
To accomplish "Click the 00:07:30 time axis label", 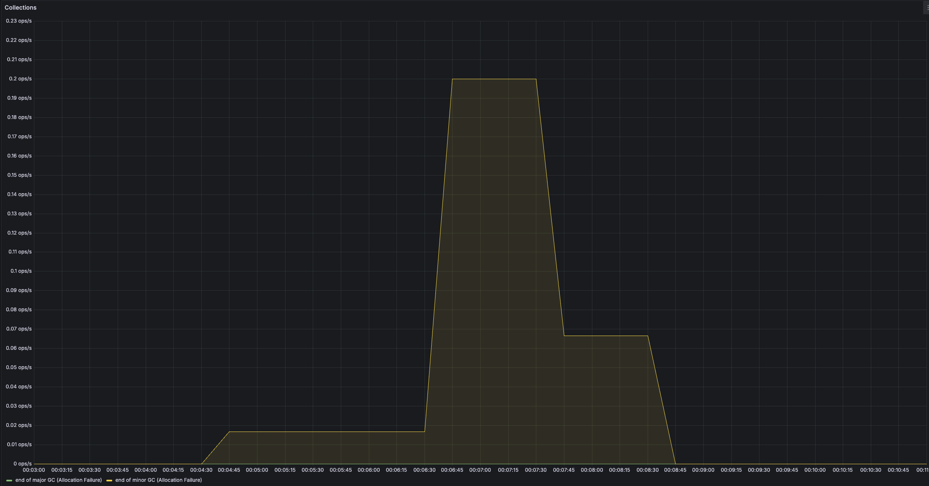I will click(536, 470).
